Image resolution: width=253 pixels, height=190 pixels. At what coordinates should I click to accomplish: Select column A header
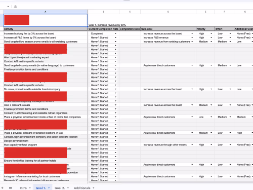45,12
